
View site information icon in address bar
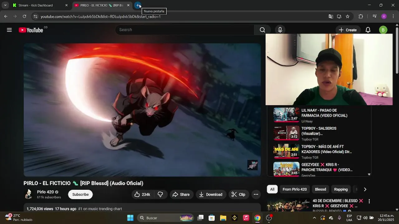[36, 16]
